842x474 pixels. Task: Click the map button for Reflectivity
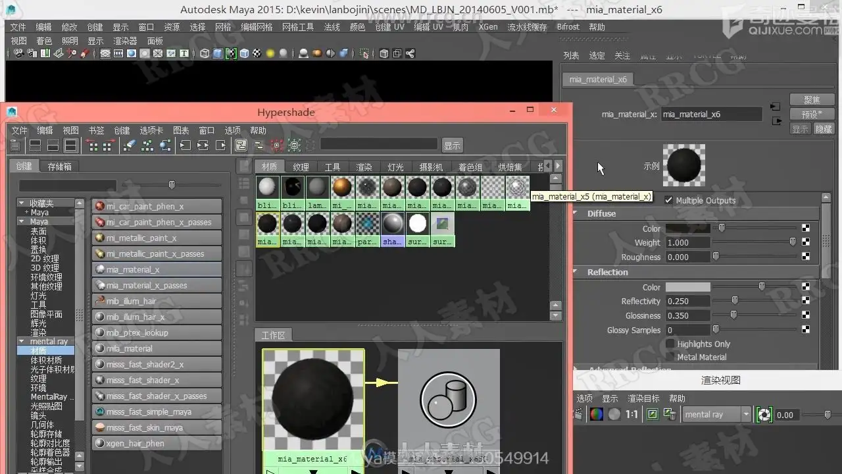coord(806,301)
